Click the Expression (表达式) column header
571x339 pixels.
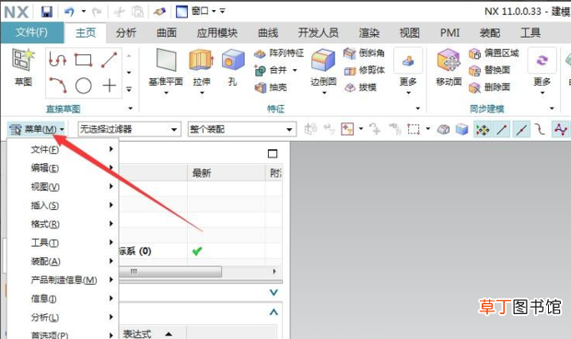[x=153, y=333]
